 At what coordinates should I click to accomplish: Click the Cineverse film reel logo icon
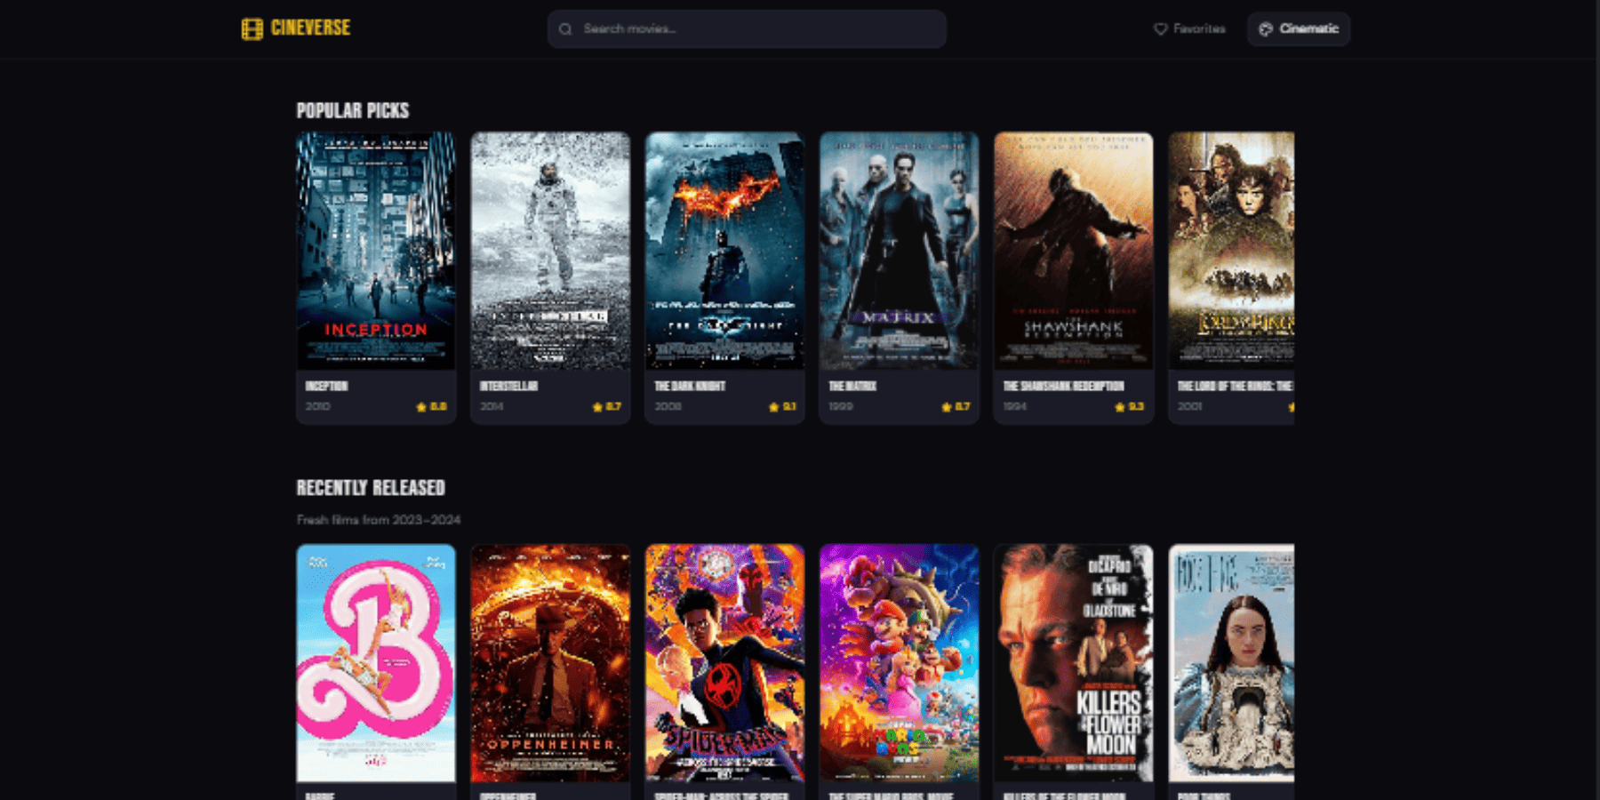pyautogui.click(x=252, y=29)
